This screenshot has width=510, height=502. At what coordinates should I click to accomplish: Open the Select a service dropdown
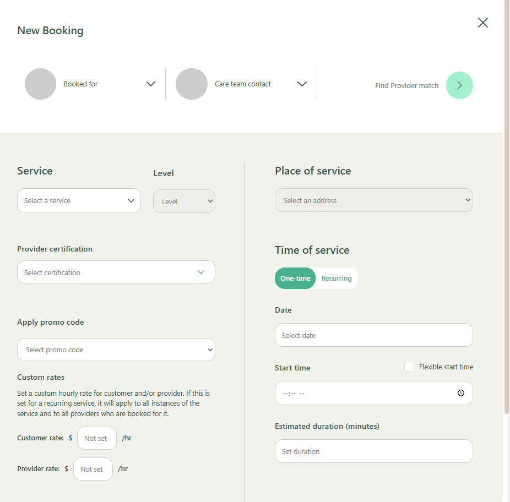tap(79, 201)
